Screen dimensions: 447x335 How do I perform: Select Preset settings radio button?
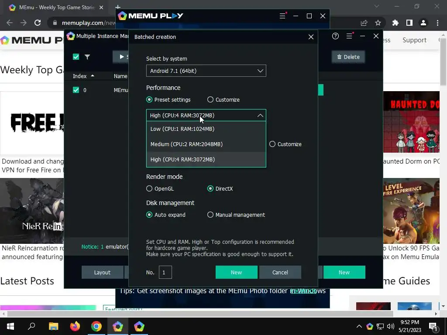tap(149, 100)
